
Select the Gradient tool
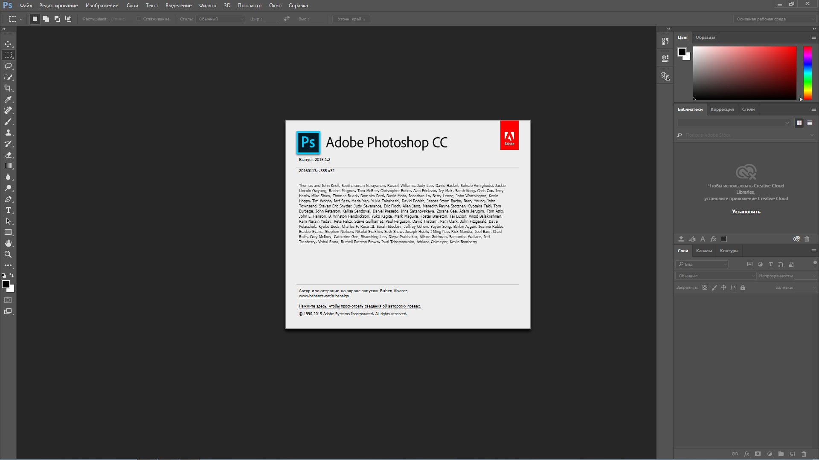[8, 166]
